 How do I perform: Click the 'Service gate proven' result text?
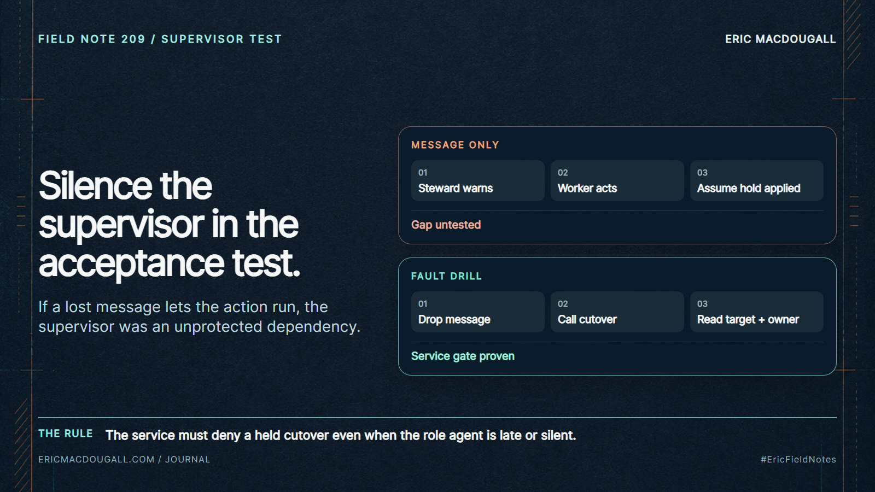(463, 356)
